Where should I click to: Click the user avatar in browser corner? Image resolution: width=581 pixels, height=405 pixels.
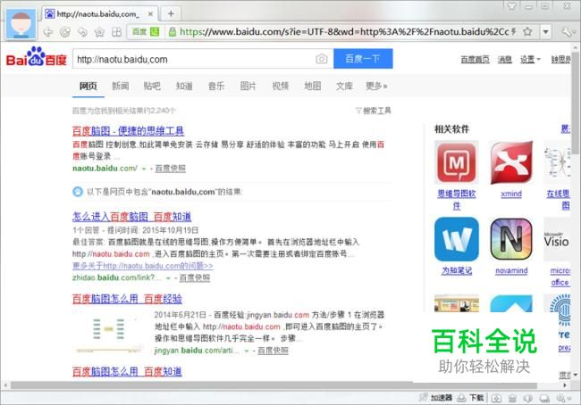[x=21, y=23]
